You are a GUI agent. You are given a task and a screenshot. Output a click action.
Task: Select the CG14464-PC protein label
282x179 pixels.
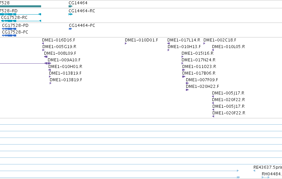(x=82, y=26)
